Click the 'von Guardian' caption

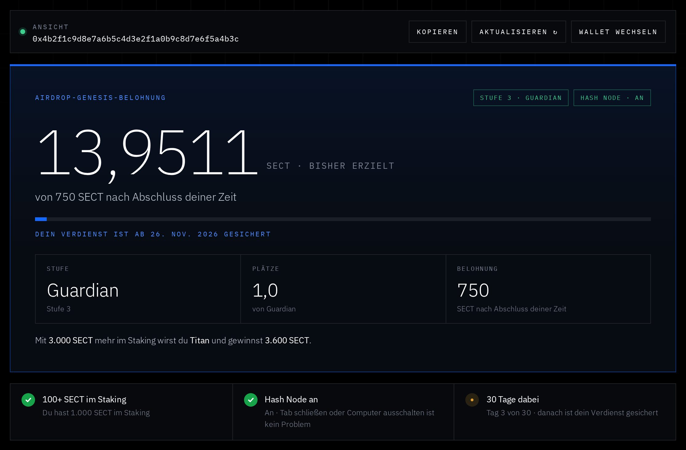[274, 309]
